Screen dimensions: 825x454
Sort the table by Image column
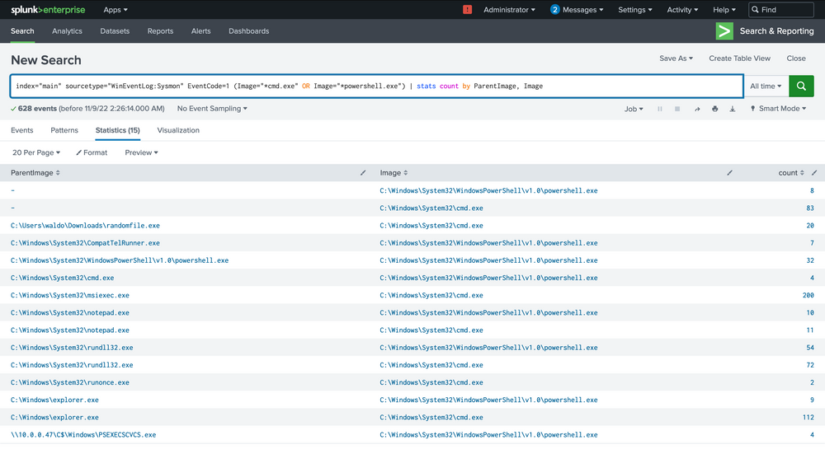point(394,173)
